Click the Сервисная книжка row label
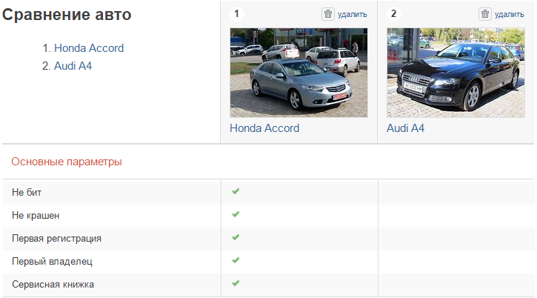This screenshot has height=298, width=537. [x=53, y=284]
